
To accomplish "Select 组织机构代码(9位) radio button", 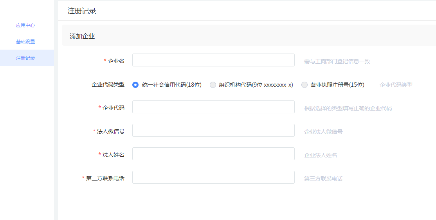I will (213, 85).
